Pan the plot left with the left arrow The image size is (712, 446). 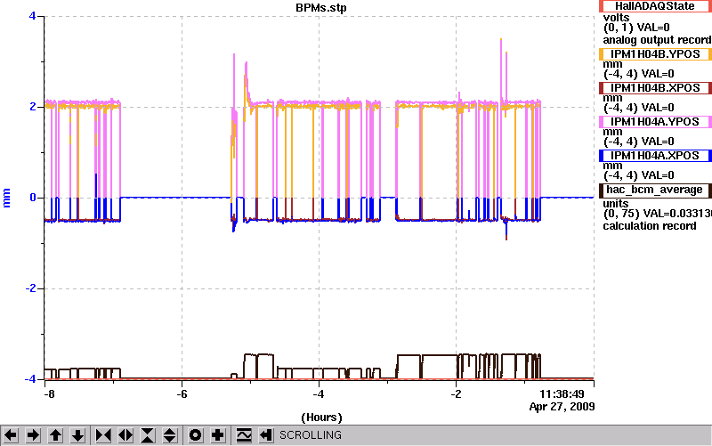tap(11, 435)
